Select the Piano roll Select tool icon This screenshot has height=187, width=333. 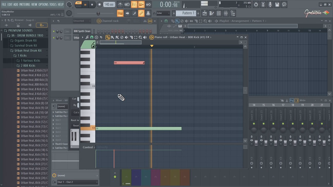(136, 37)
